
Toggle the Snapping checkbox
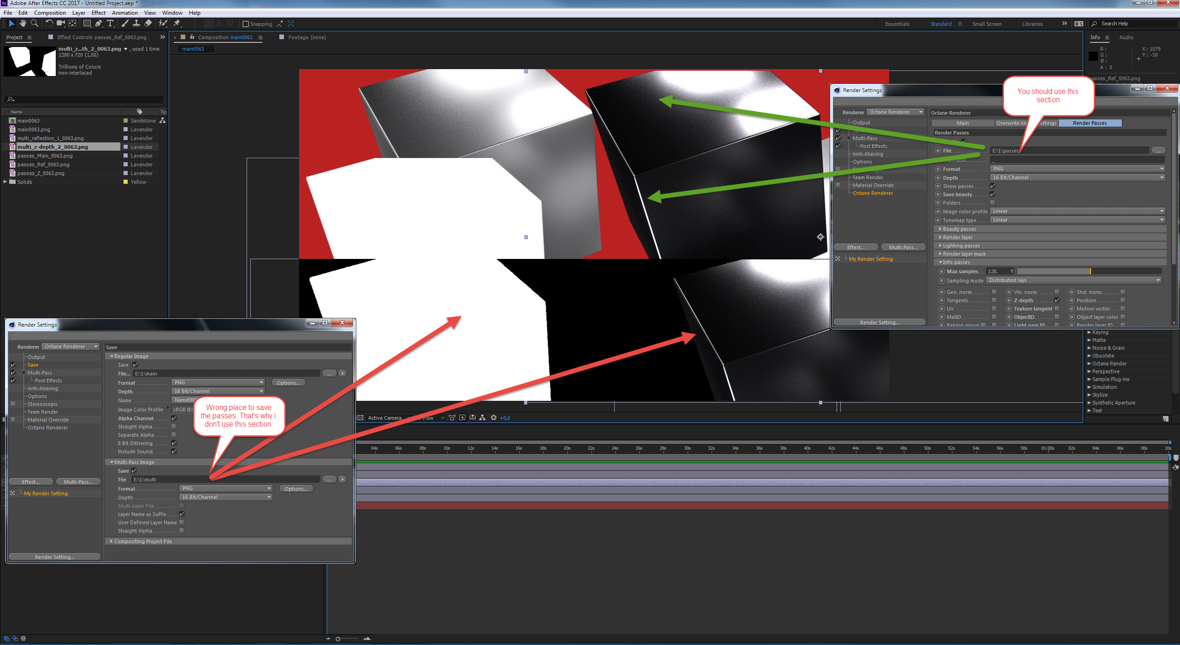click(246, 24)
